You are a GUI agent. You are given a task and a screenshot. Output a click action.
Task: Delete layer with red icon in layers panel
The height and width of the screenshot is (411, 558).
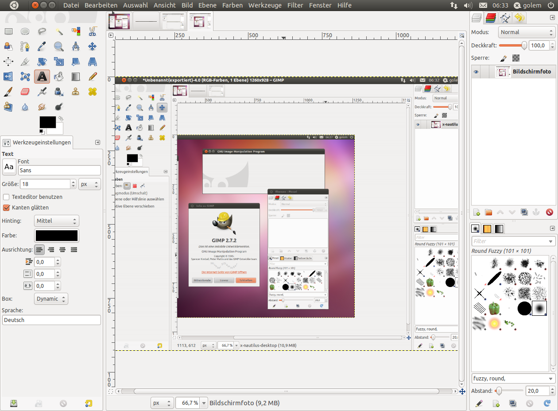550,212
